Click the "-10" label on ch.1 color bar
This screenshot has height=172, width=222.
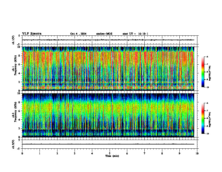pyautogui.click(x=207, y=87)
